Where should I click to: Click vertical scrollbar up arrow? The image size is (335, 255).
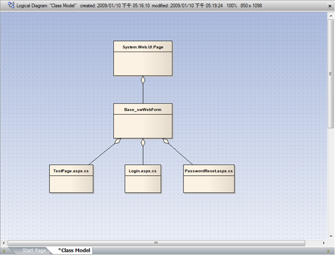point(331,16)
